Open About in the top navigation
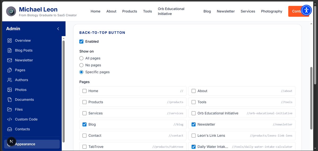 tap(111, 11)
